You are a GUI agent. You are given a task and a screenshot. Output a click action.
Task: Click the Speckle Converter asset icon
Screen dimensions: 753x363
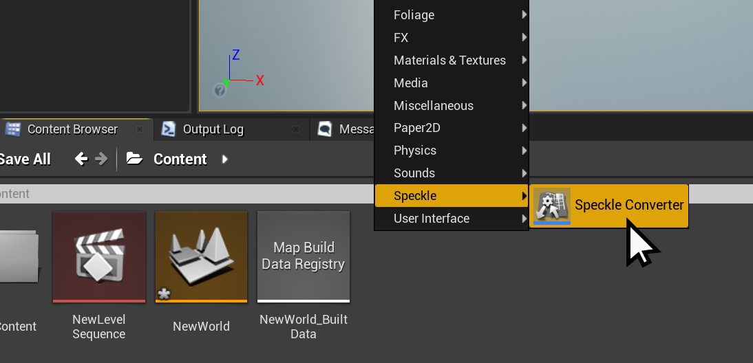[552, 206]
